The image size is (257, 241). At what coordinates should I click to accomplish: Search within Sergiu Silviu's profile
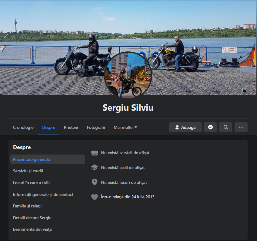tap(225, 127)
